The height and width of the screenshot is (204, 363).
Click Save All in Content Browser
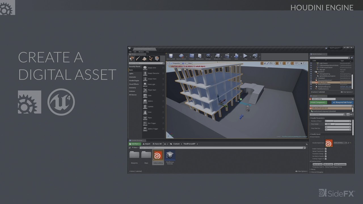pyautogui.click(x=157, y=144)
